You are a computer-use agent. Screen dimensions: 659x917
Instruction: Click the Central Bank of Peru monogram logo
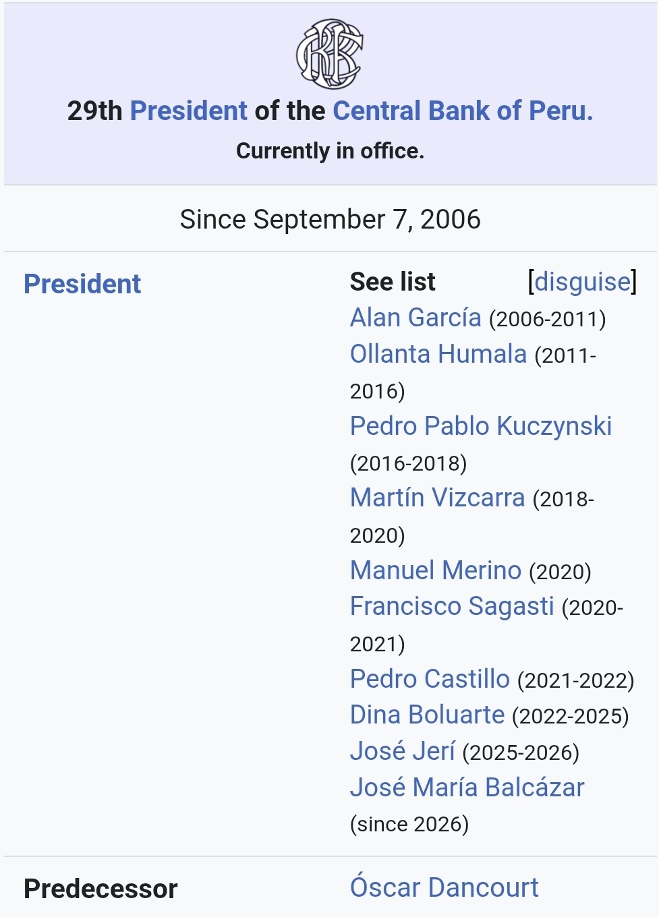(x=329, y=55)
